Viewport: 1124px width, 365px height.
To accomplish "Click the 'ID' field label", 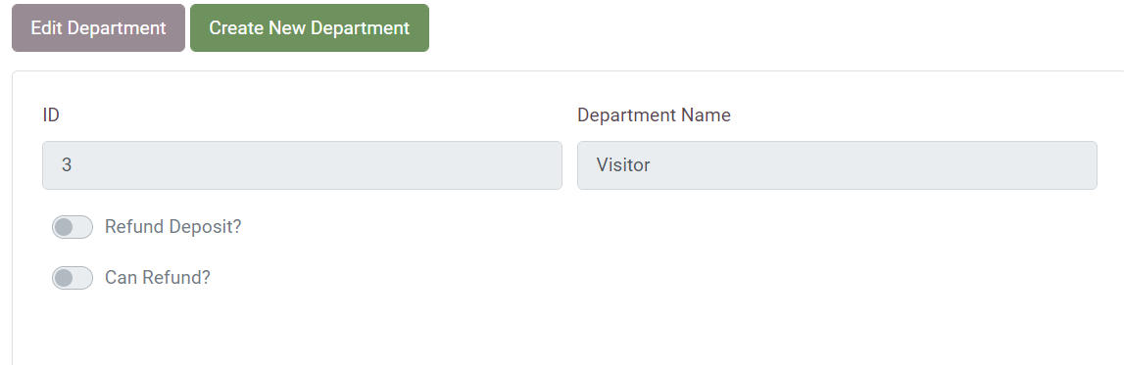I will click(50, 115).
